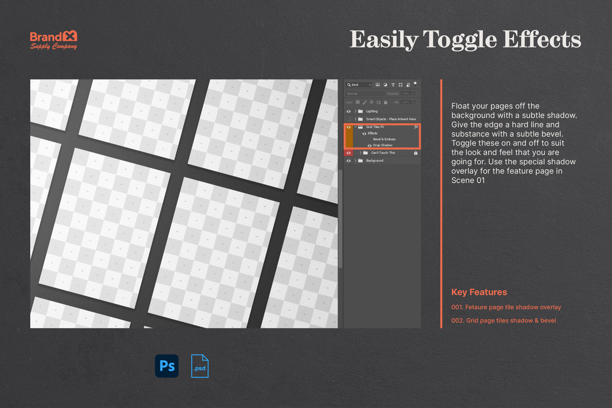Set the Opacity value field
Image resolution: width=612 pixels, height=408 pixels.
coord(406,93)
